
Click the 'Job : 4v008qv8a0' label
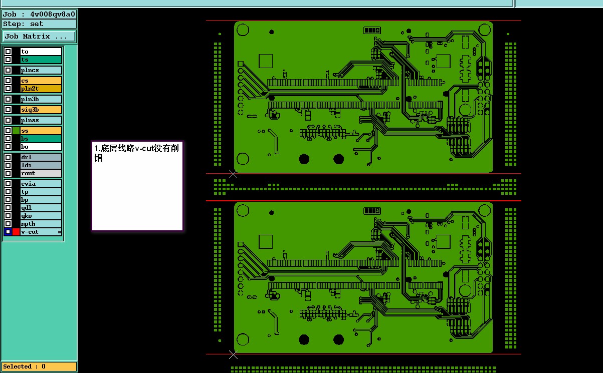click(39, 15)
